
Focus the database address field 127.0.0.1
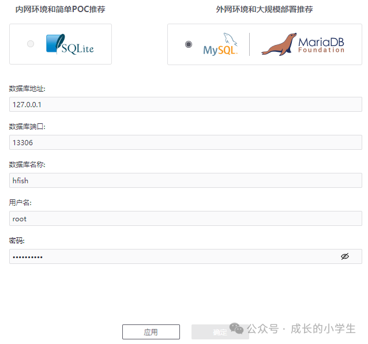point(186,104)
